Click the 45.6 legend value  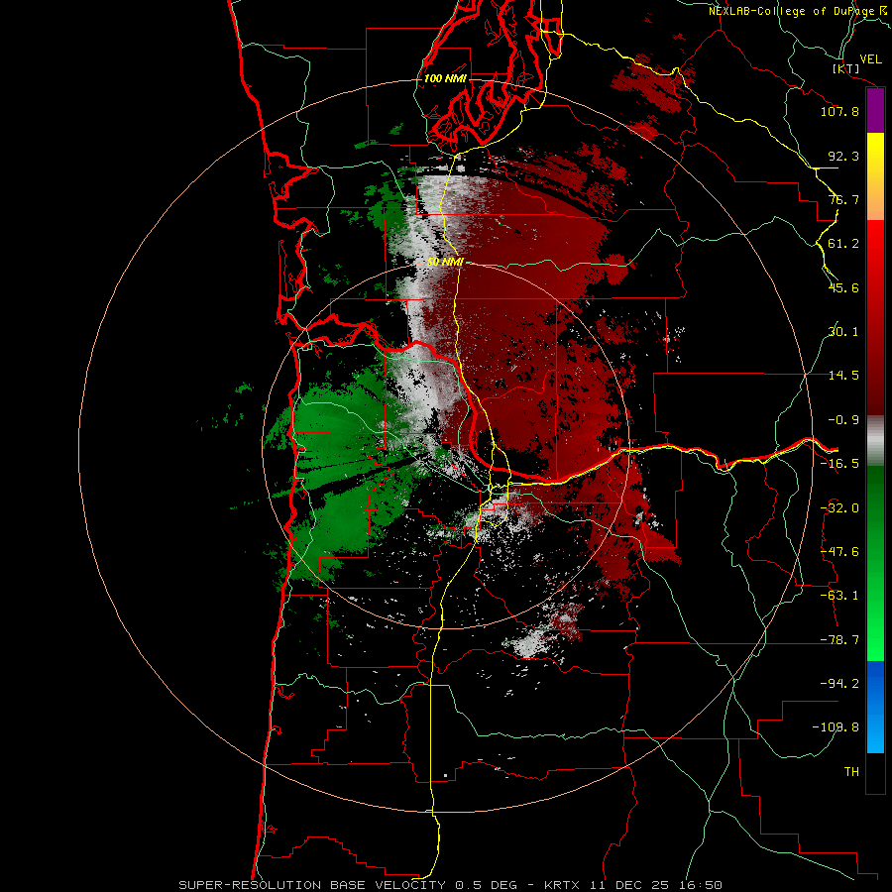tap(843, 287)
